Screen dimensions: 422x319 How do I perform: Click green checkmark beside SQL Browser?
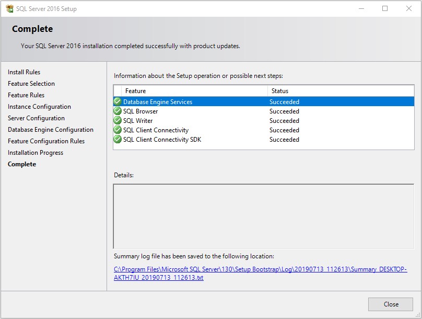(118, 111)
